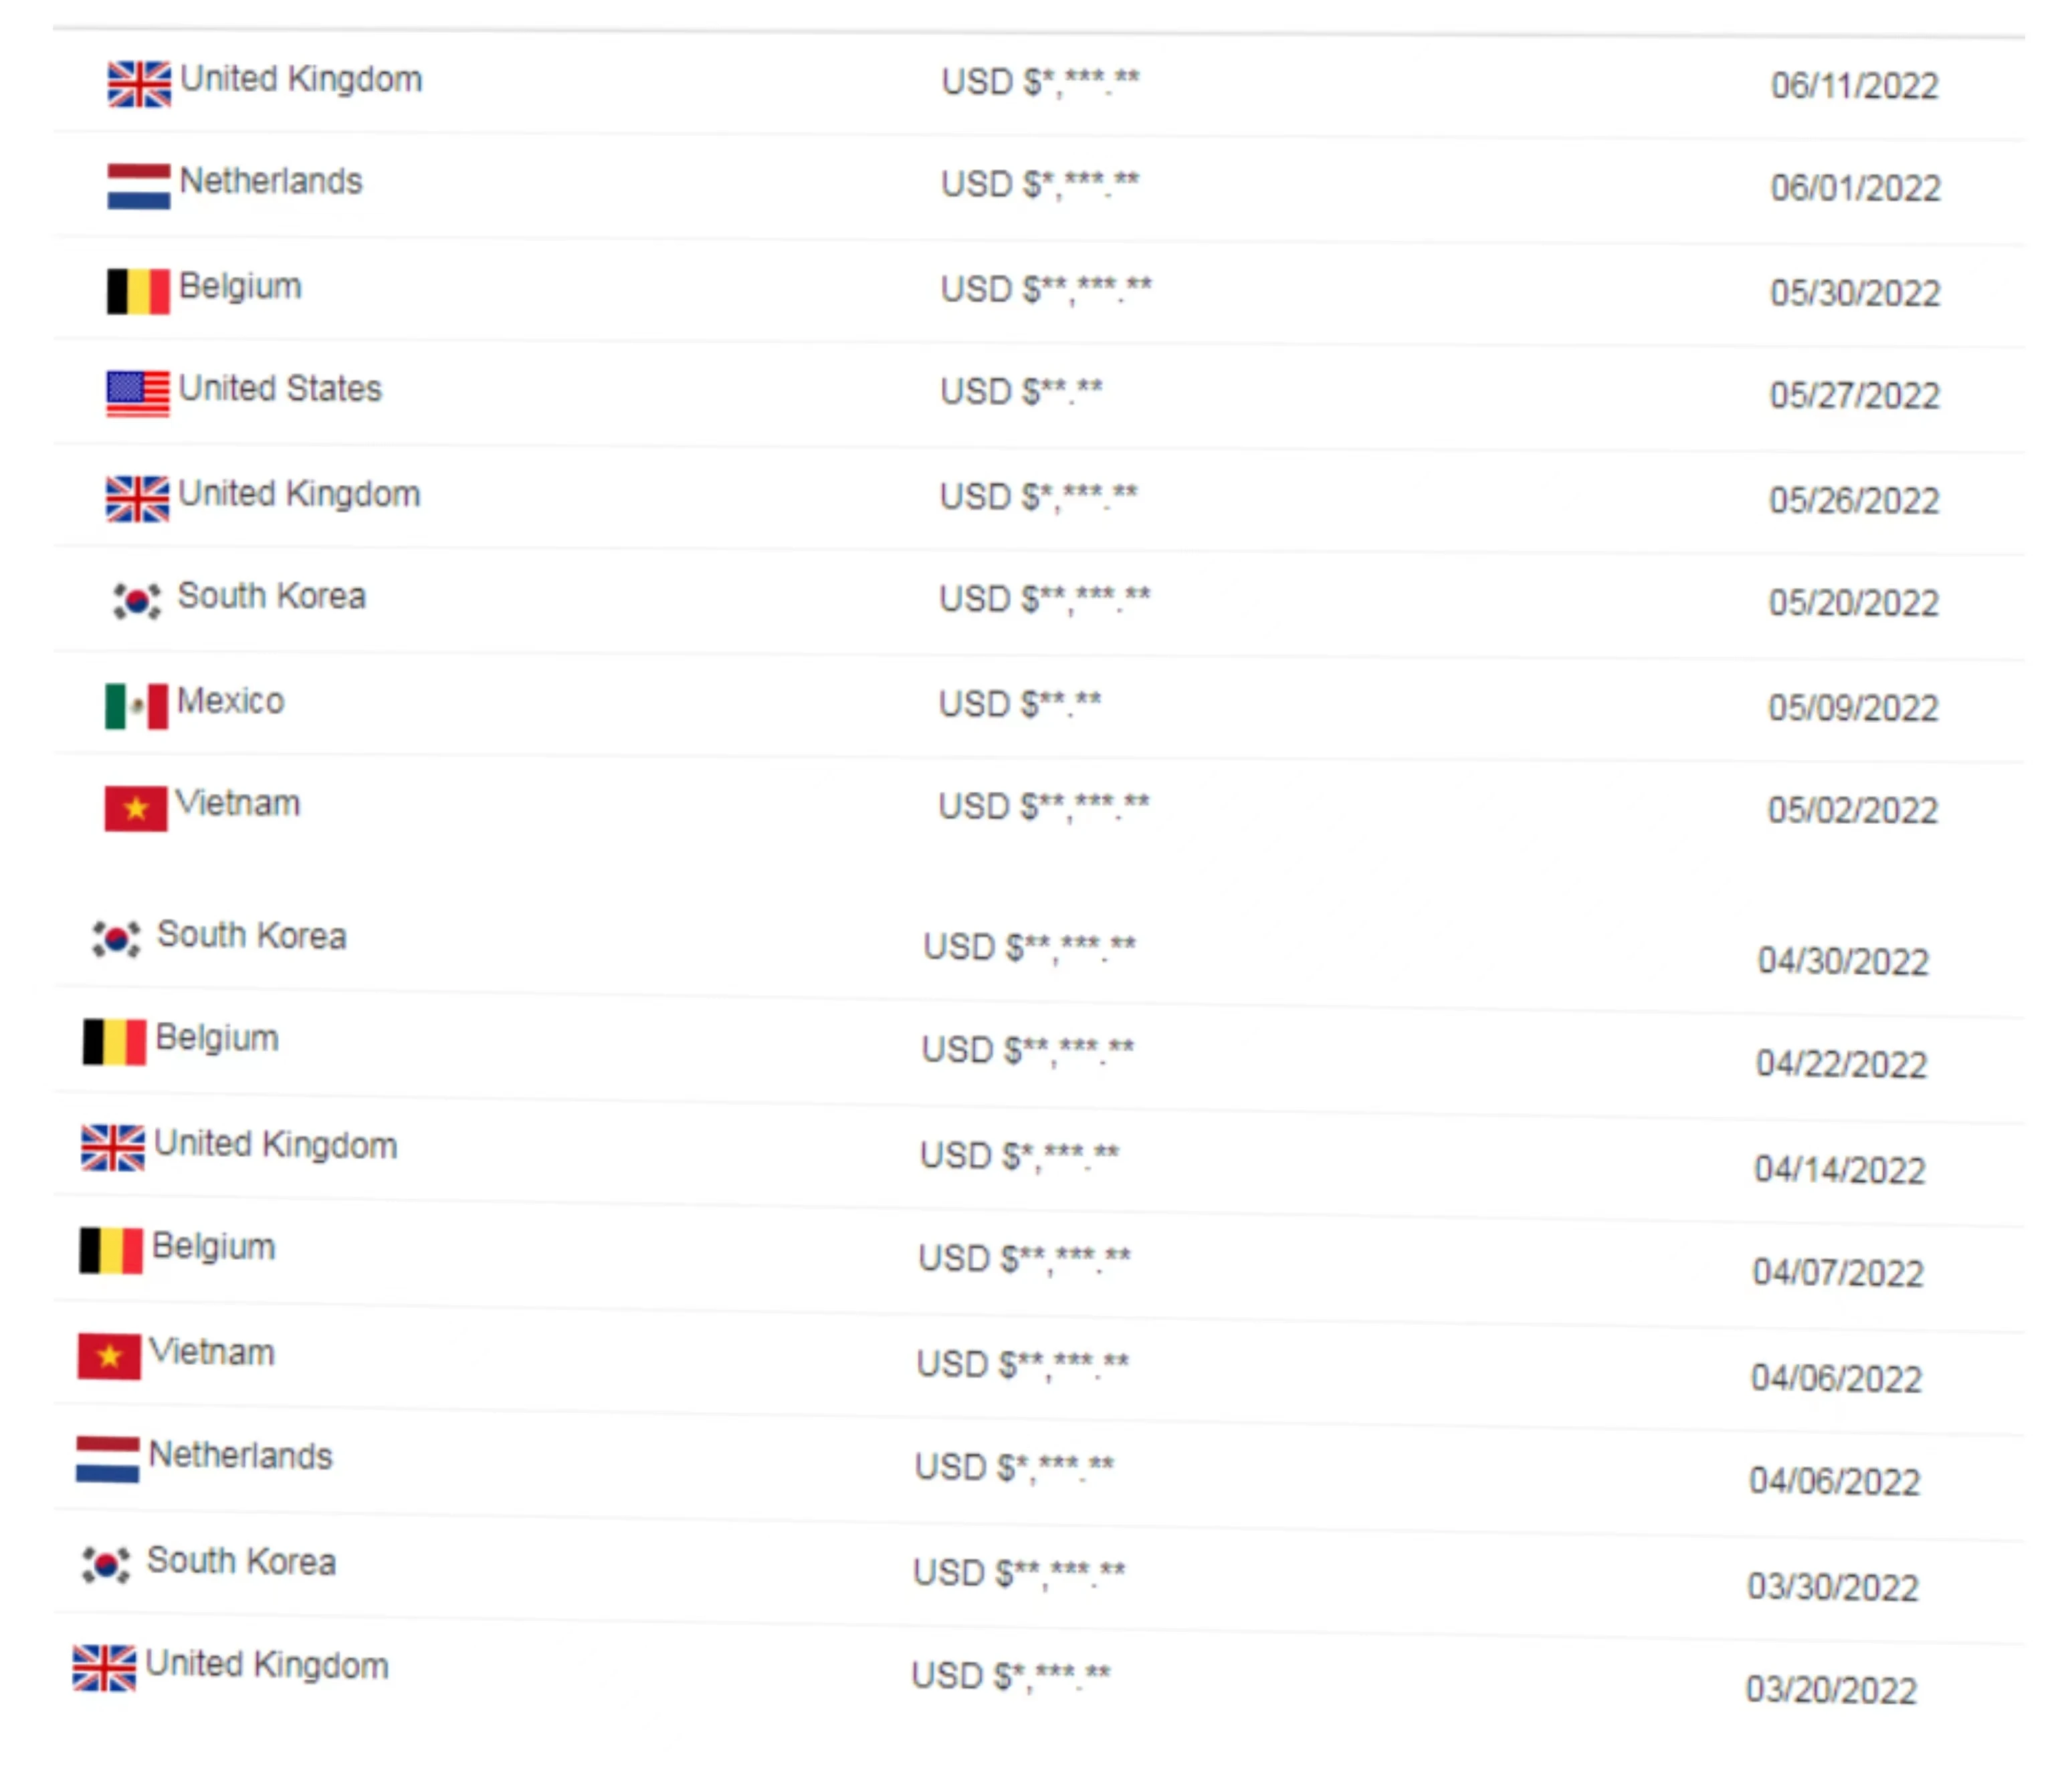The image size is (2064, 1792).
Task: Click the date 04/14/2022
Action: point(1840,1170)
